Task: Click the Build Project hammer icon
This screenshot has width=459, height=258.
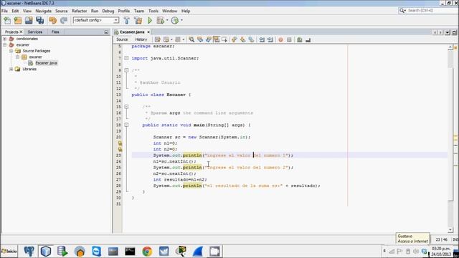Action: (127, 20)
